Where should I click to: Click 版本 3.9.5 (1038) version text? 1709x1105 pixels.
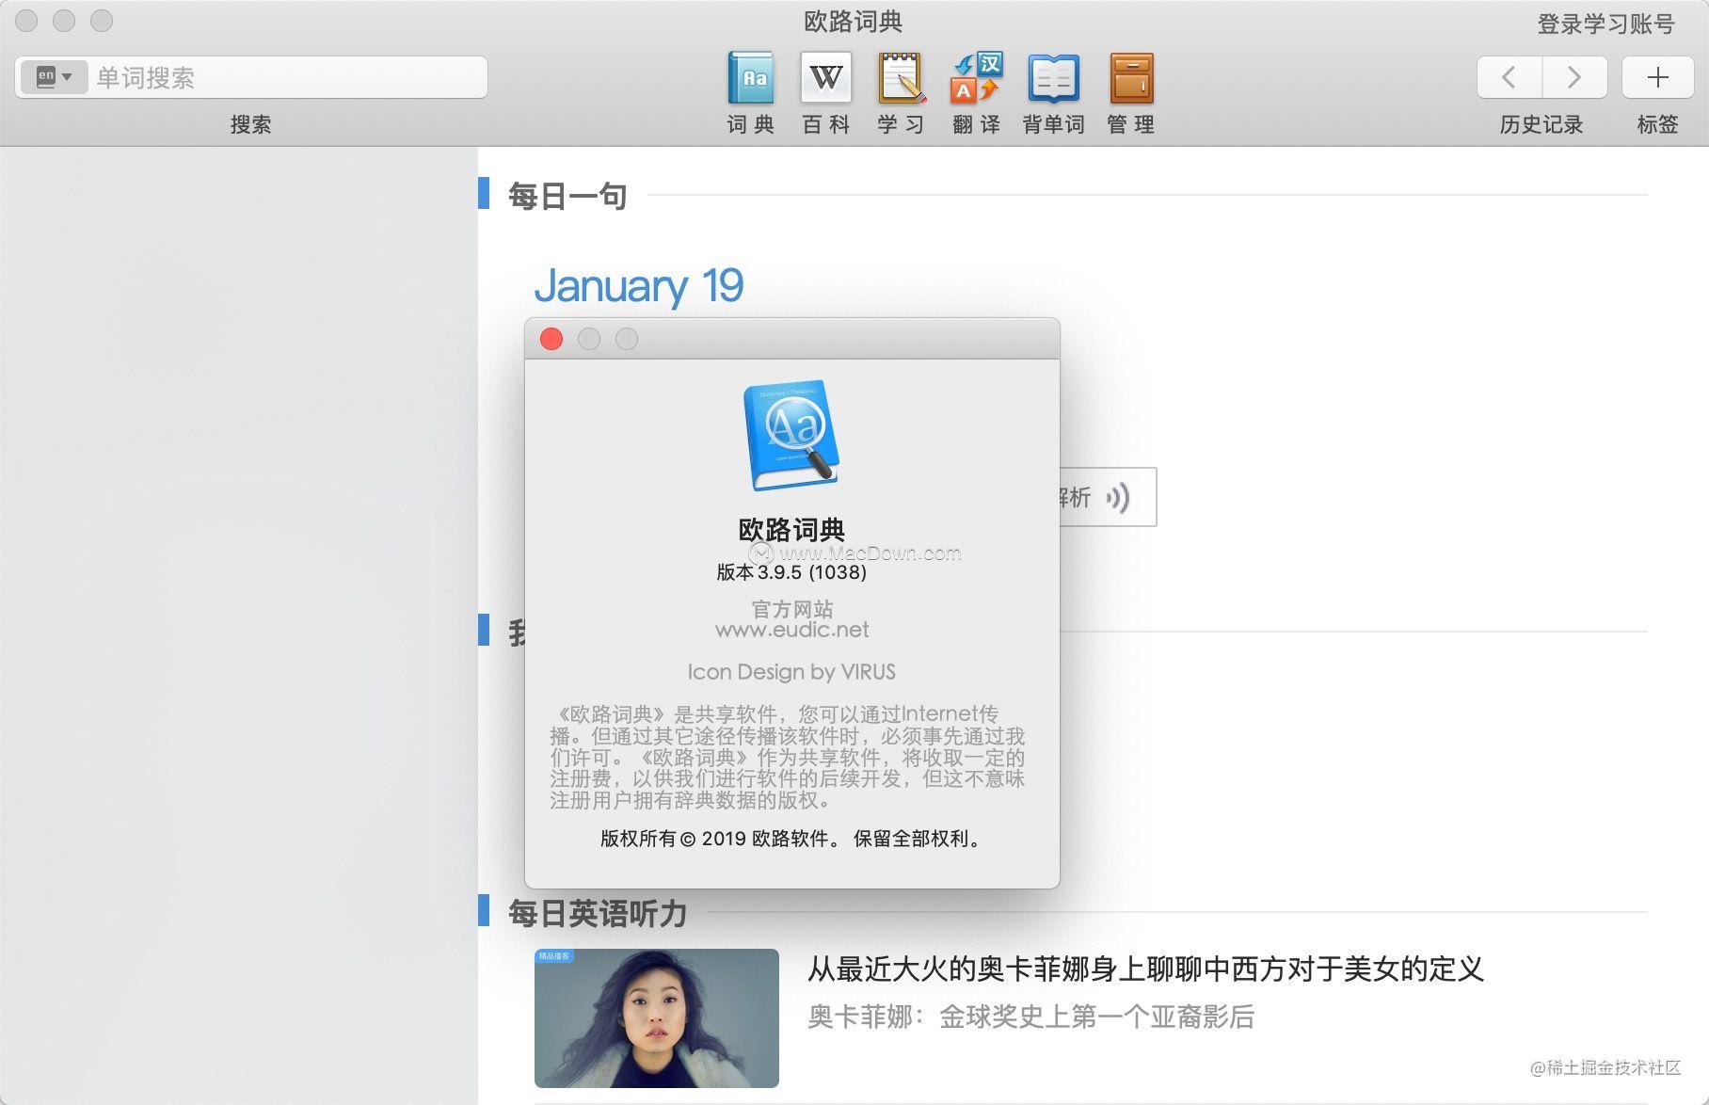pyautogui.click(x=791, y=572)
